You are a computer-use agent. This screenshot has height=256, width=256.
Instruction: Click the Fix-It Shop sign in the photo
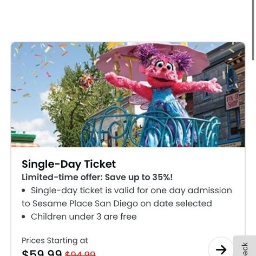(x=232, y=102)
